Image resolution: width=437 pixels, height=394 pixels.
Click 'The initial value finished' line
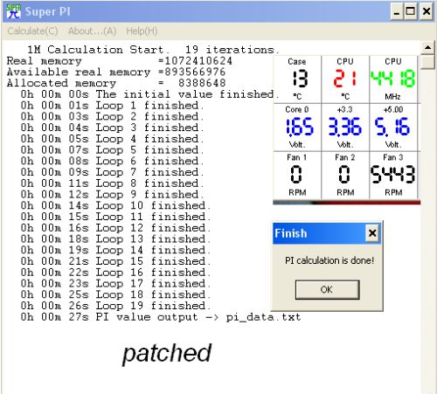(149, 94)
